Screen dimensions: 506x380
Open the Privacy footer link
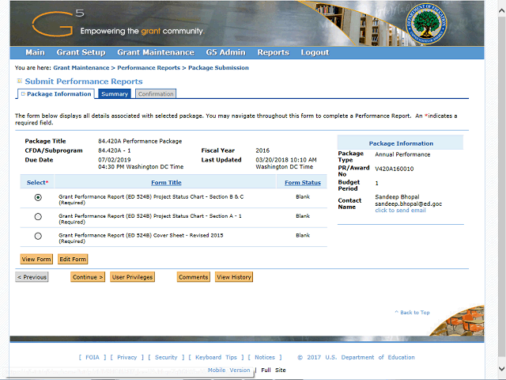point(126,357)
